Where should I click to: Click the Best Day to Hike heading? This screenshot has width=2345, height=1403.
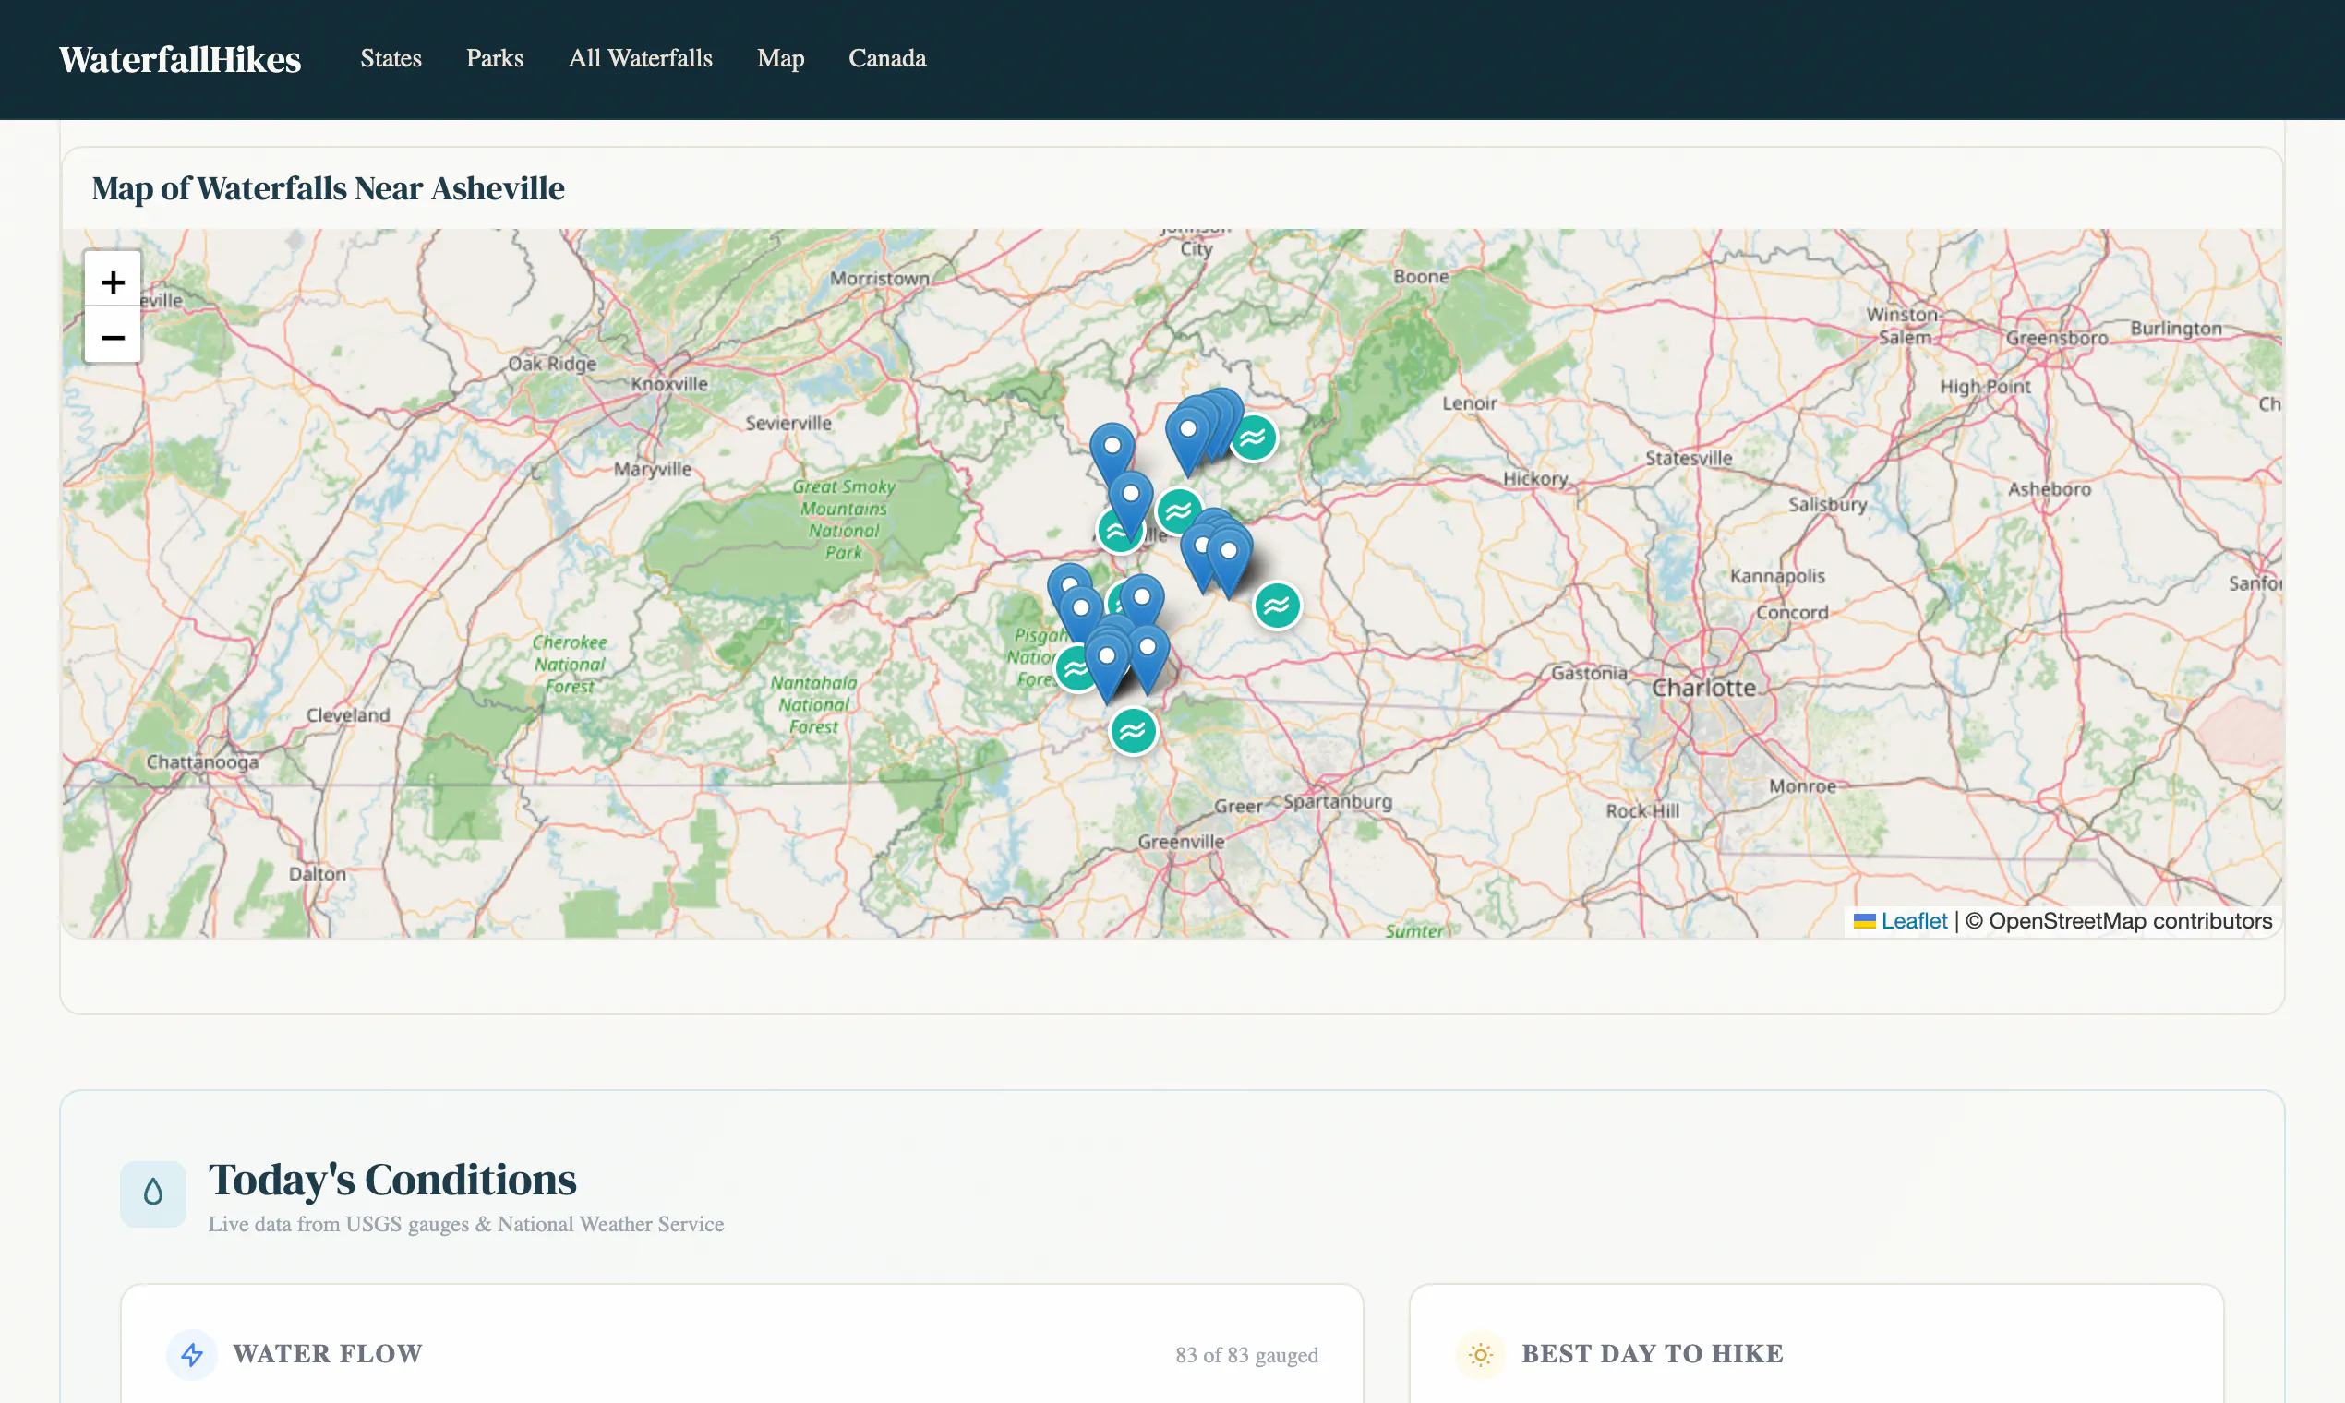point(1652,1354)
